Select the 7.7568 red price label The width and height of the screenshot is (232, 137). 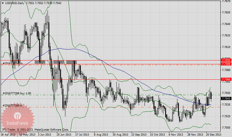[226, 79]
